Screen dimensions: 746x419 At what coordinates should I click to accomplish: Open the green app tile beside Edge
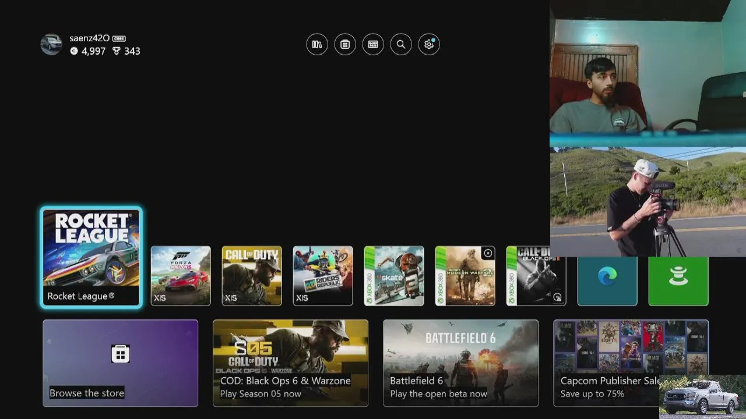pyautogui.click(x=678, y=281)
